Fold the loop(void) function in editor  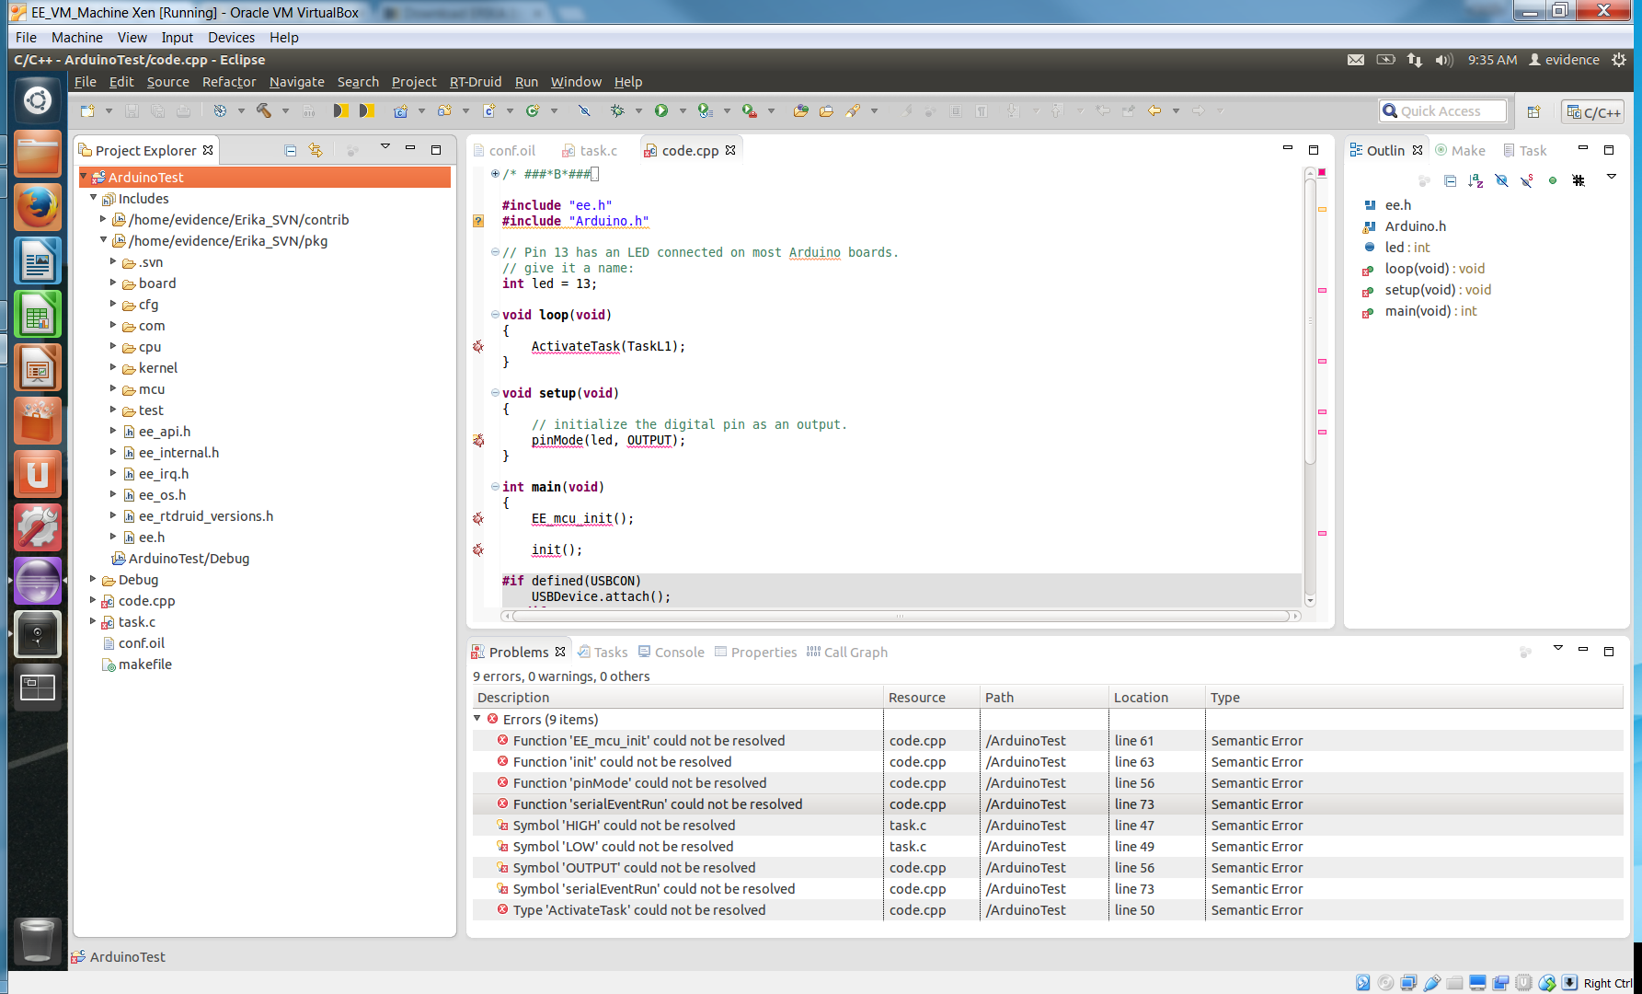[x=495, y=315]
